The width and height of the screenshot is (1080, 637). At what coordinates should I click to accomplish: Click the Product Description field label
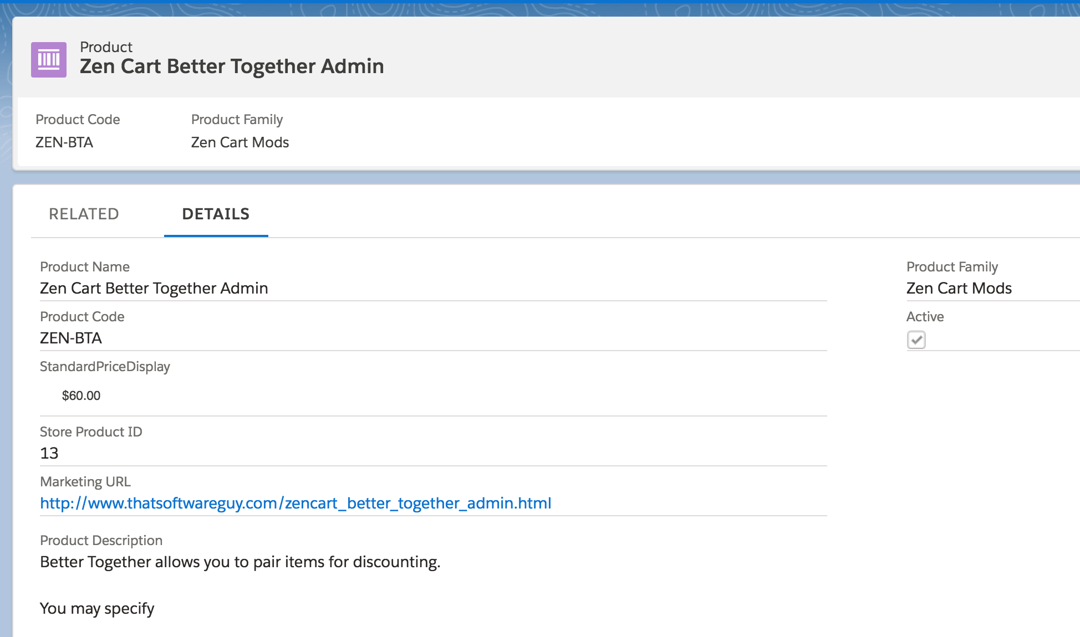click(101, 541)
